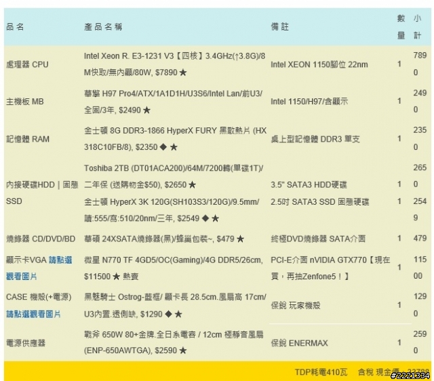Open the 請點選觀看圖片 link under 顯示卡VGA
434x381 pixels.
click(39, 268)
